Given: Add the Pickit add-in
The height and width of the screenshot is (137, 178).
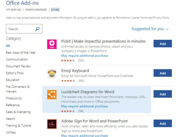Looking at the screenshot, I should (162, 44).
